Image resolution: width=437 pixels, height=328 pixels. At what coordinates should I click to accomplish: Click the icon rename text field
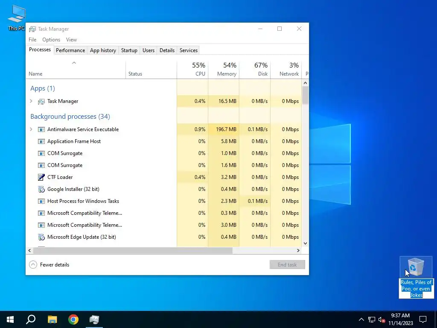point(416,289)
